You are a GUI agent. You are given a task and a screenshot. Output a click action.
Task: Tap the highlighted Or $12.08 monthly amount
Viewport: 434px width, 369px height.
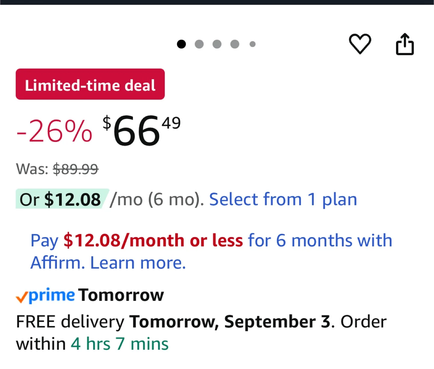[x=60, y=199]
